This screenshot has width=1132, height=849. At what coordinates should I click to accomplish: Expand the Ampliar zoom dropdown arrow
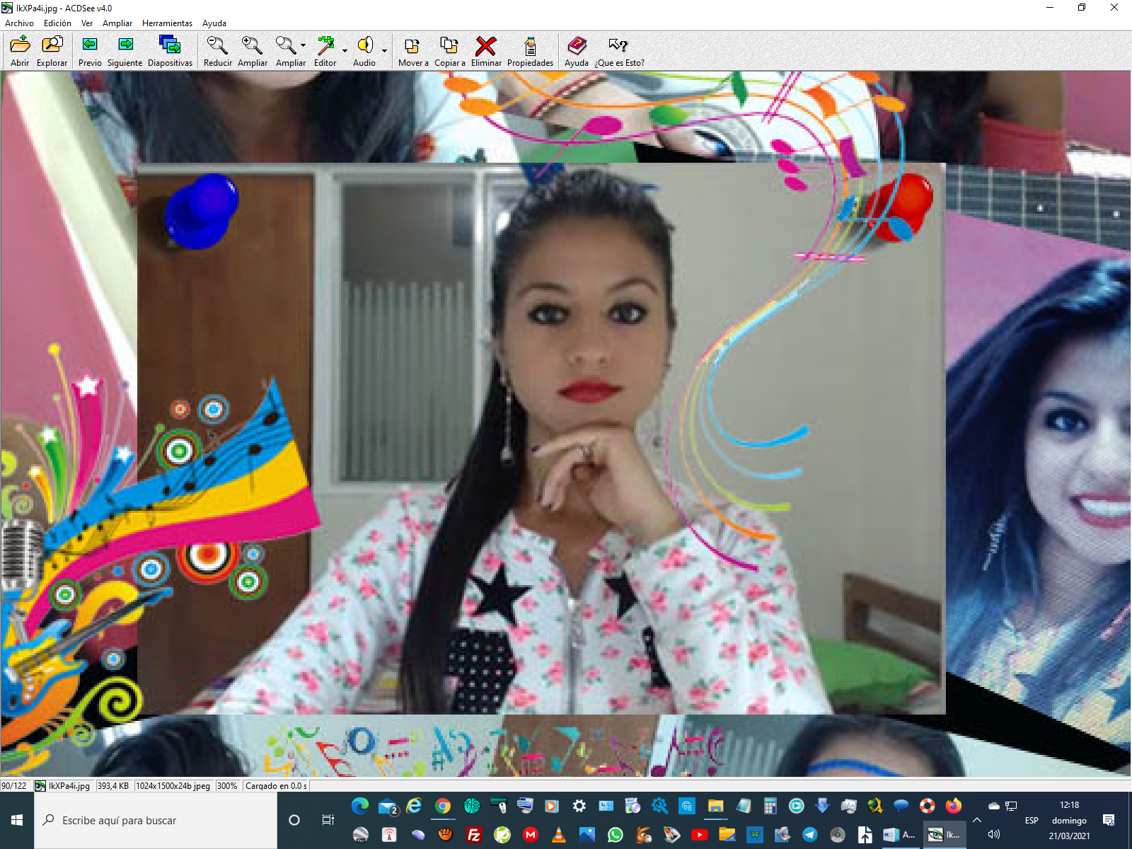point(303,46)
